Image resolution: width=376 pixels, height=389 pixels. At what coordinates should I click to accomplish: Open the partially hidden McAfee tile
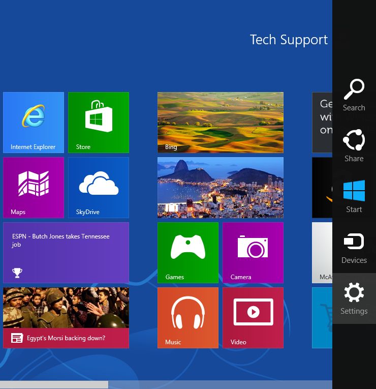[322, 253]
